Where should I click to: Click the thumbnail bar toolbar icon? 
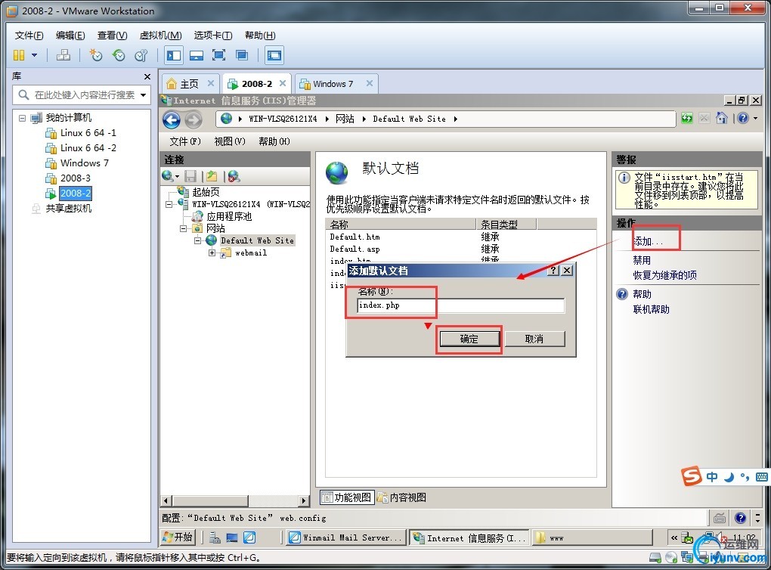click(x=197, y=55)
